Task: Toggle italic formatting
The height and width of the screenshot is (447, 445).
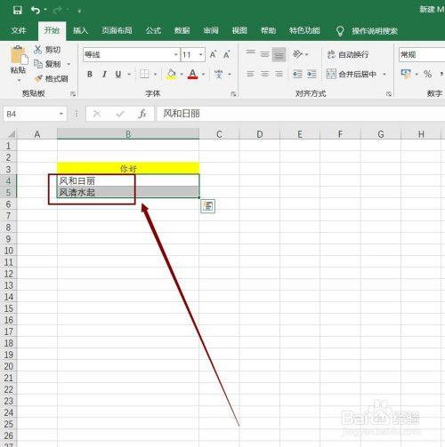Action: [x=104, y=74]
